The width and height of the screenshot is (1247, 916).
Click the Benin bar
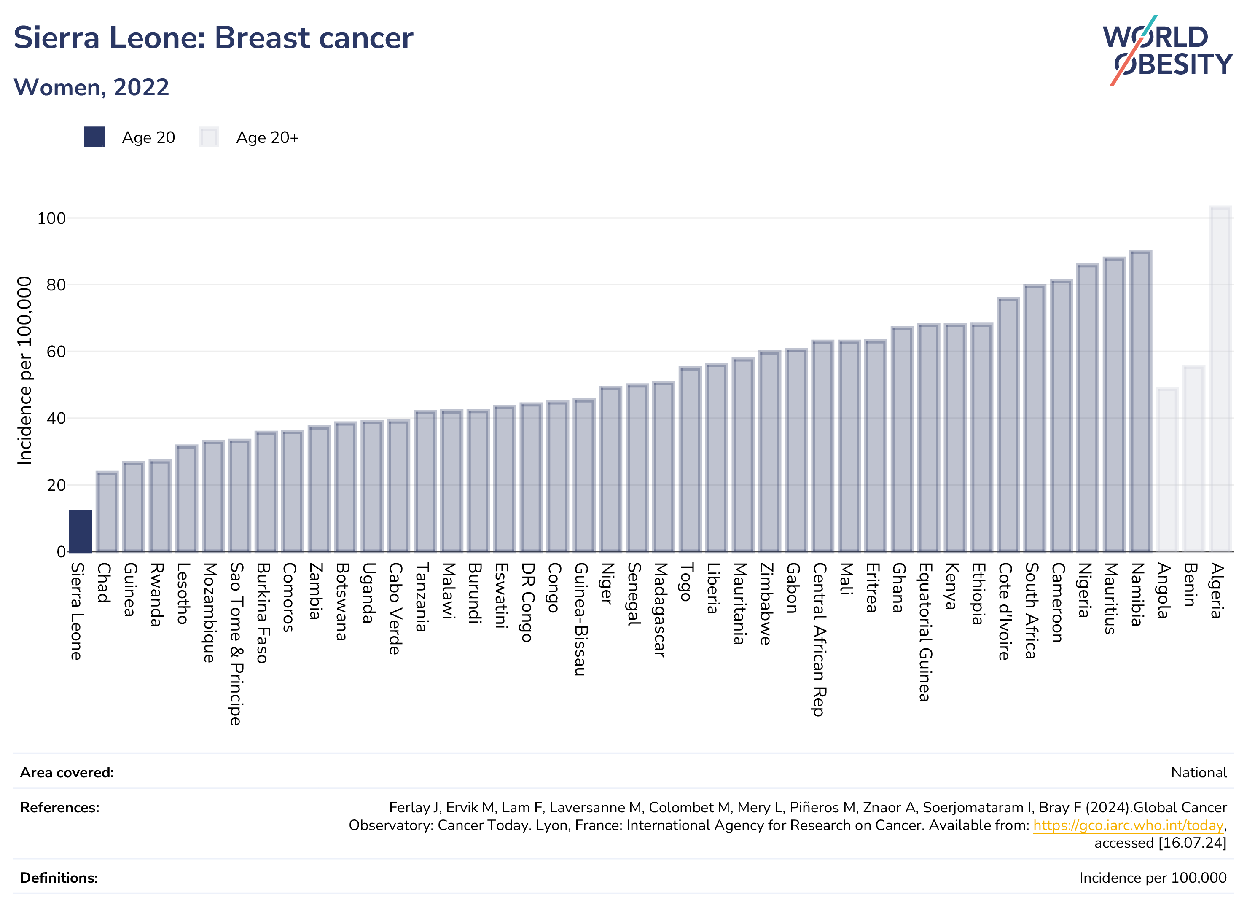1194,459
